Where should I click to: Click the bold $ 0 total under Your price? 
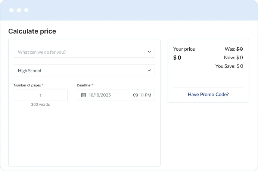pos(177,58)
